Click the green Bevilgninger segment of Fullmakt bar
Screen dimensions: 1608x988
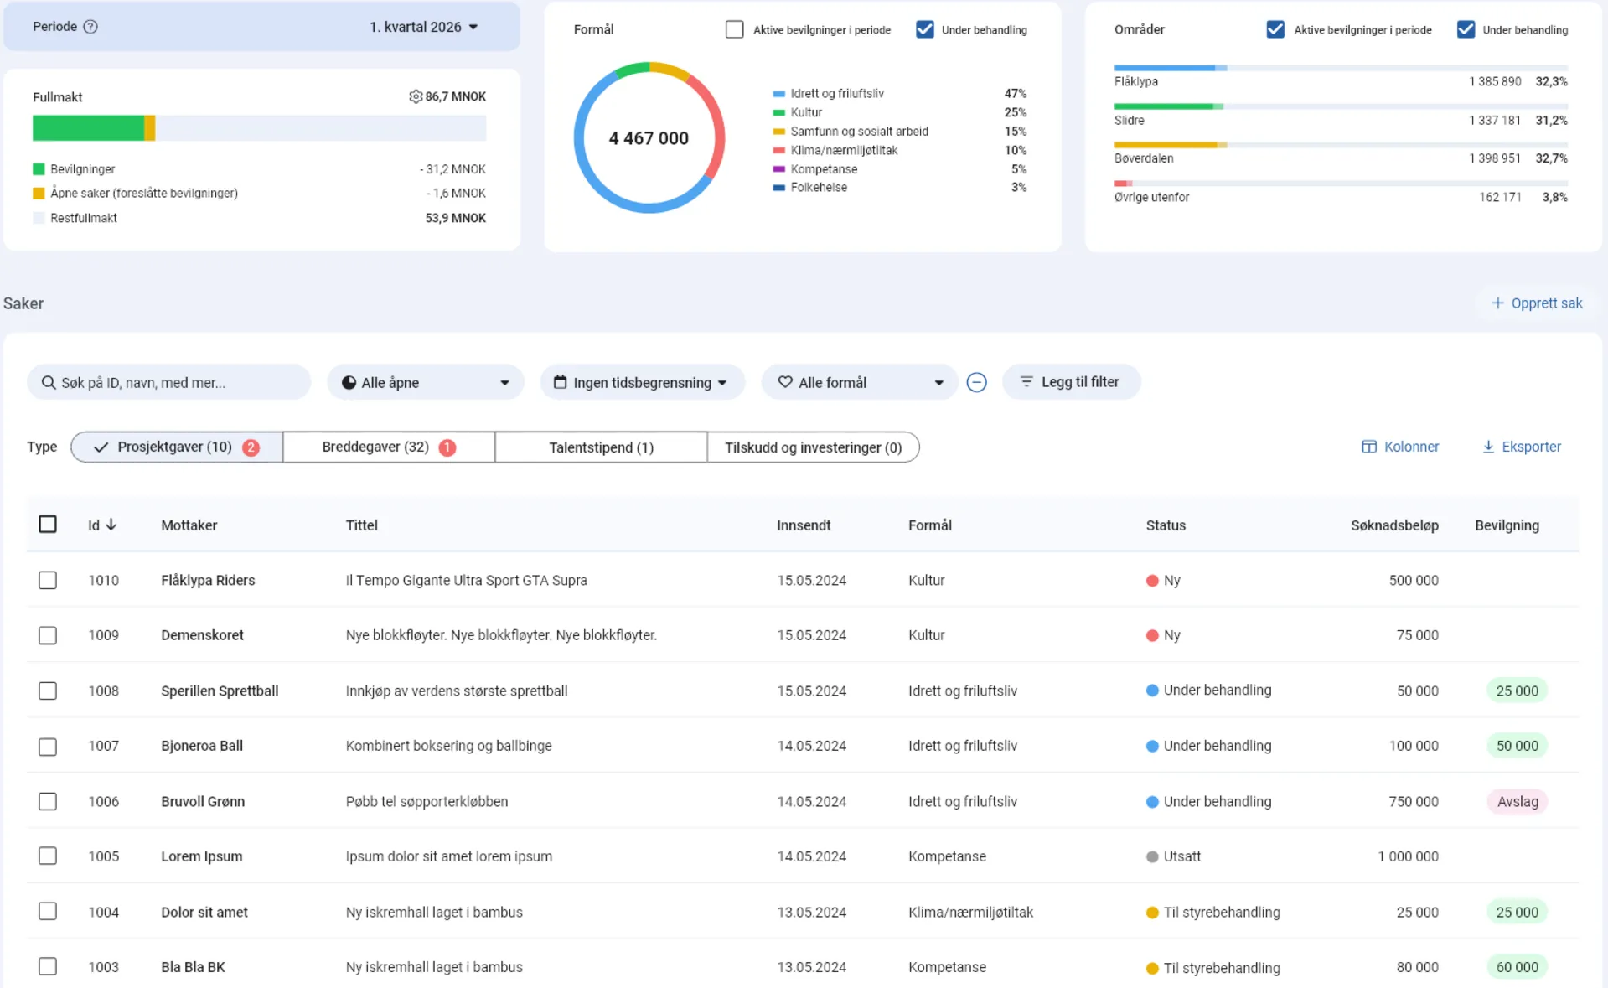pos(88,128)
